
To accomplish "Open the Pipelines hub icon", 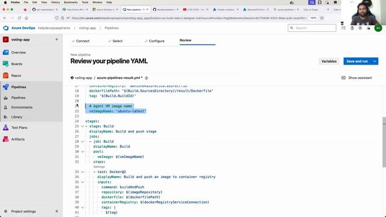I will [x=5, y=87].
